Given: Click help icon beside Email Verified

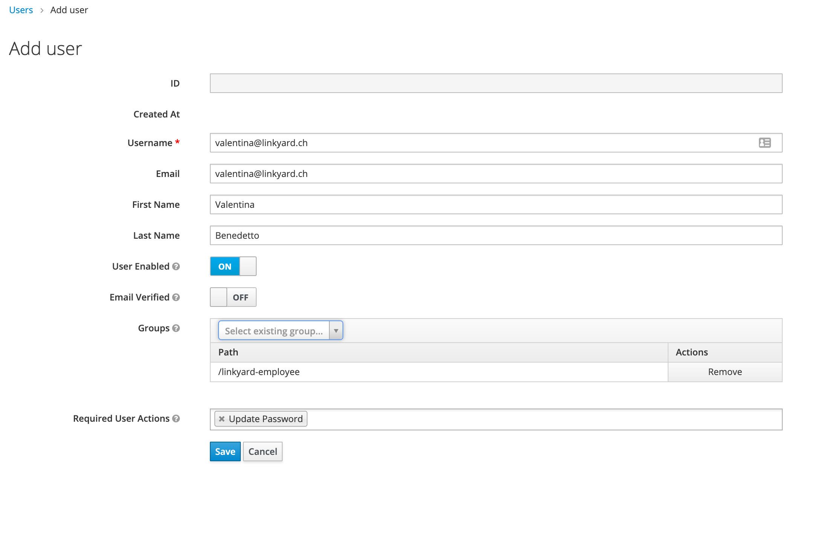Looking at the screenshot, I should pos(176,297).
